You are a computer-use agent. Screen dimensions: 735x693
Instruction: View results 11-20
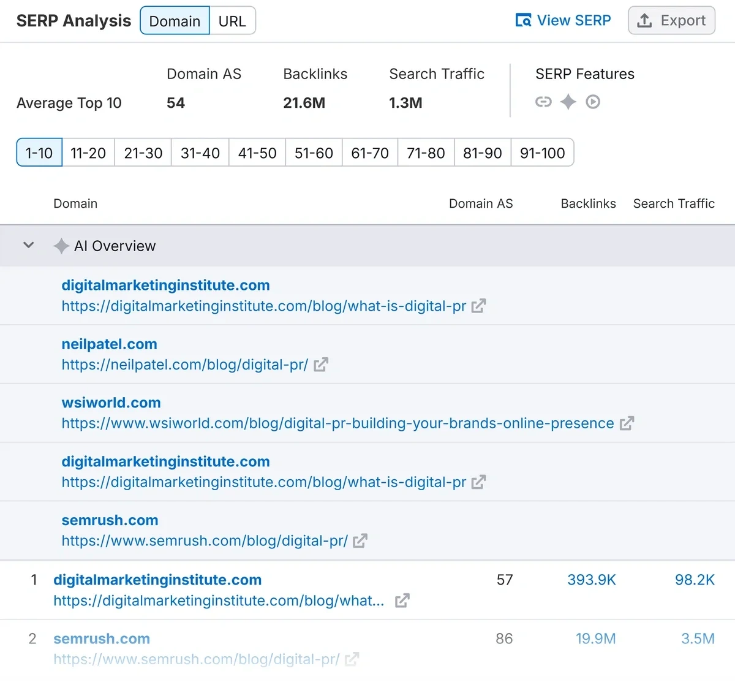tap(88, 153)
